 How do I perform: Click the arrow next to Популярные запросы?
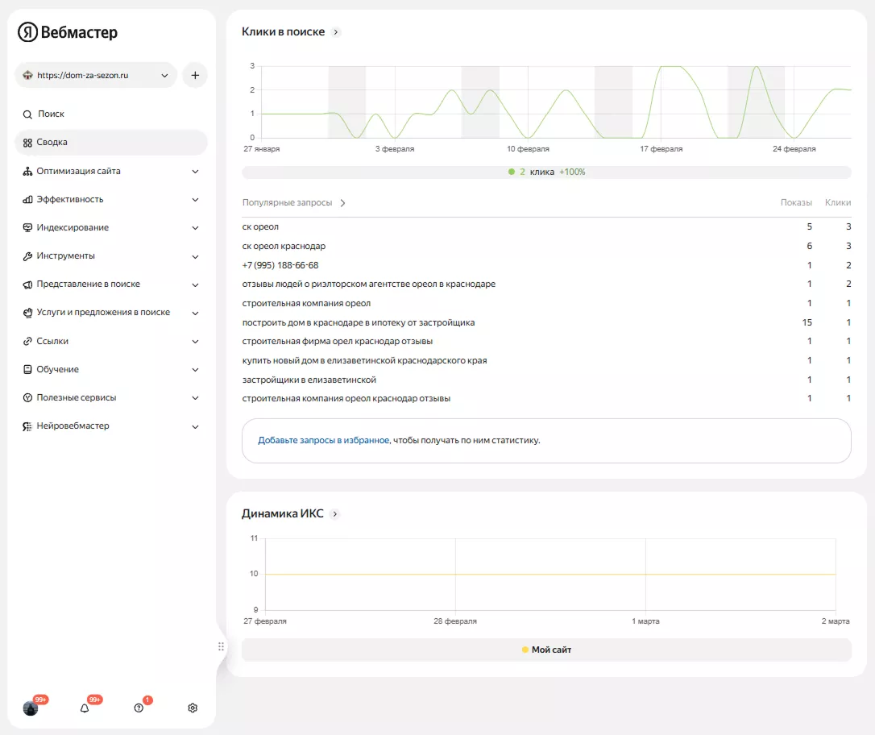pyautogui.click(x=342, y=202)
